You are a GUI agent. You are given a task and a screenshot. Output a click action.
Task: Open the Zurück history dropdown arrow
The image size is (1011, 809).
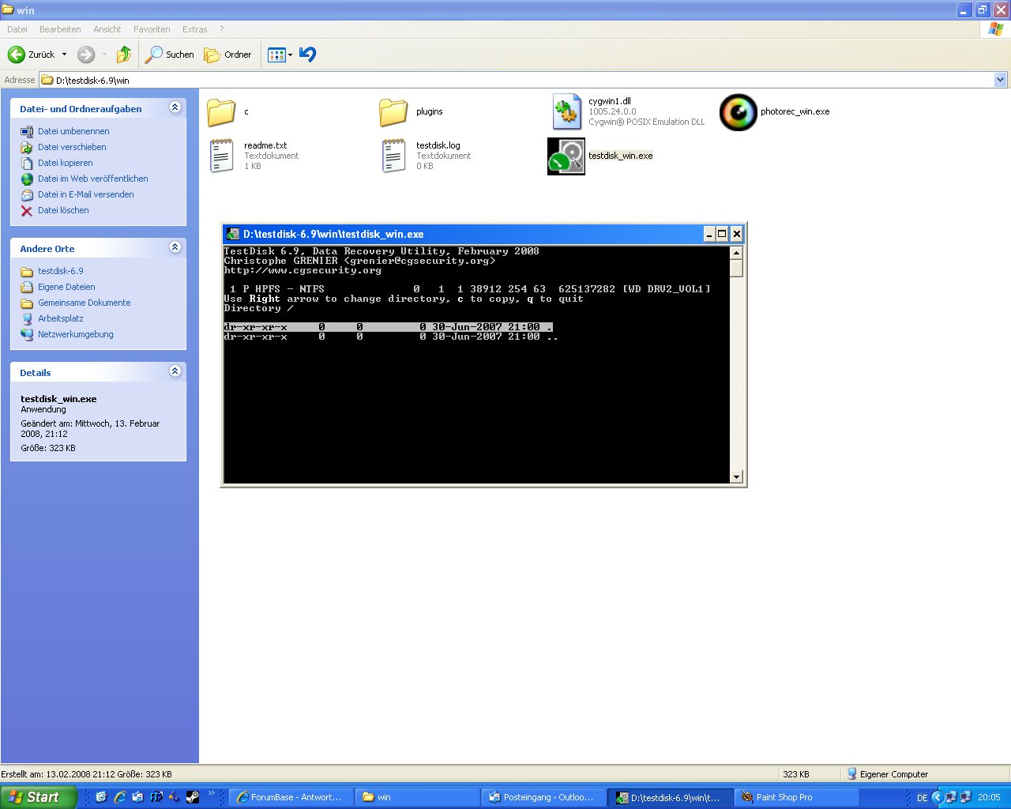(65, 55)
